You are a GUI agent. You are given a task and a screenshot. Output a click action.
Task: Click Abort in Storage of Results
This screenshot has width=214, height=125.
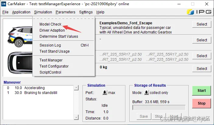[x=174, y=116]
